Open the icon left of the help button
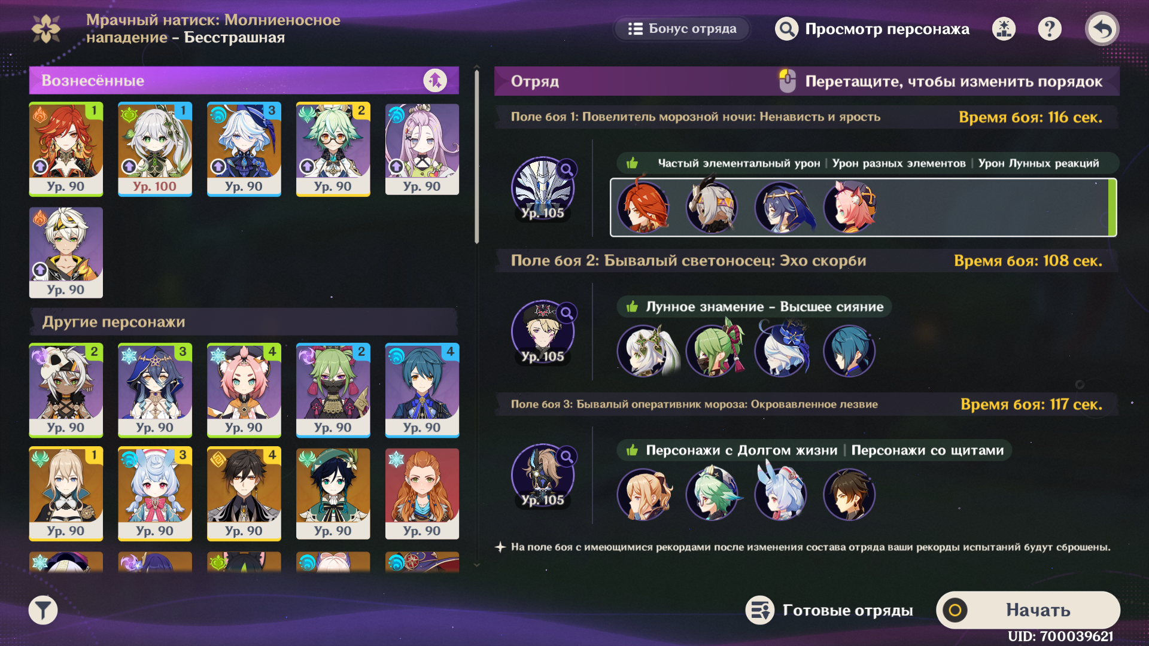The width and height of the screenshot is (1149, 646). coord(1004,29)
